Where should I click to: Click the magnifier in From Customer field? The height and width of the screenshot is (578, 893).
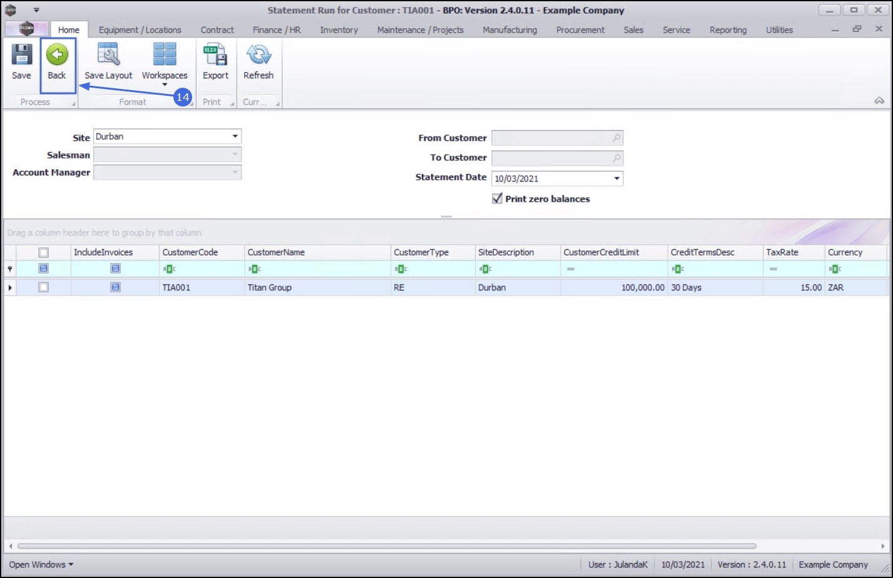(616, 138)
